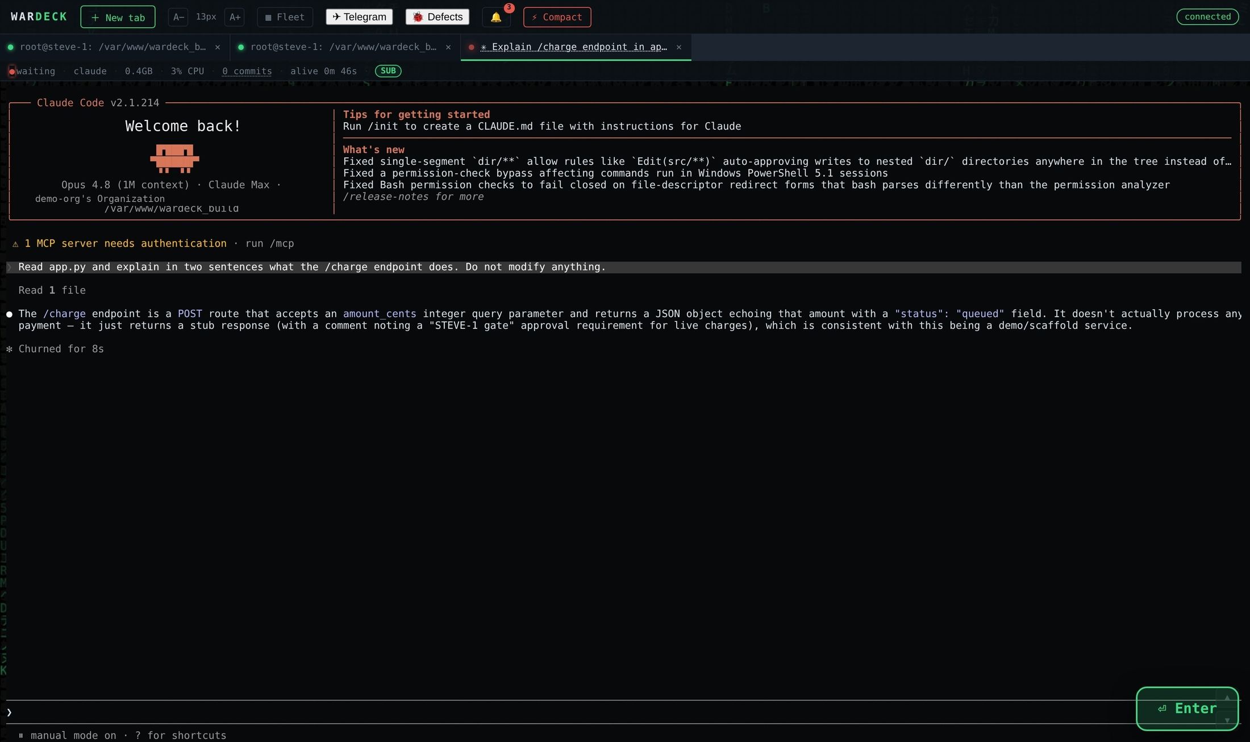Click the SUB badge in the status bar
Viewport: 1250px width, 742px height.
(x=388, y=71)
